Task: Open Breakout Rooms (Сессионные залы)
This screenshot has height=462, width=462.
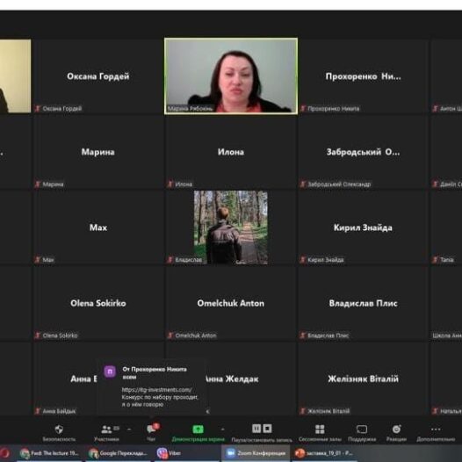Action: click(x=320, y=432)
